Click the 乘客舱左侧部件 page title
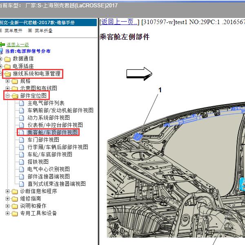Image resolution: width=245 pixels, height=245 pixels. pos(125,37)
